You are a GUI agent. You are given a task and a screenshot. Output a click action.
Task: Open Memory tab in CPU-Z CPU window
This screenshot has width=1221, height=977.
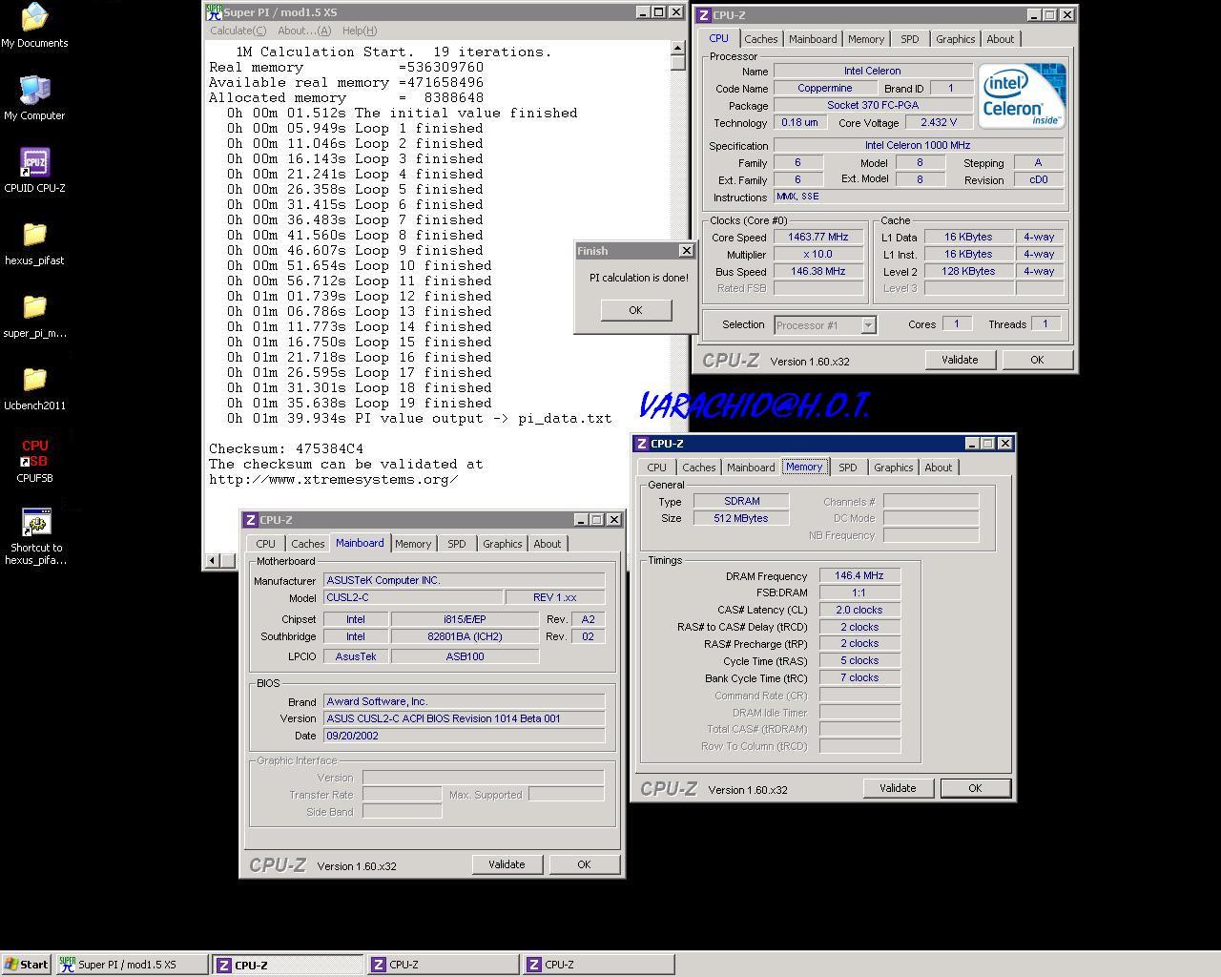(866, 39)
